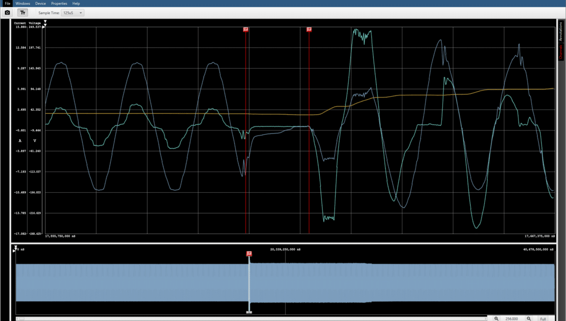The width and height of the screenshot is (566, 321).
Task: Click the 20,339,250,000 nS overview midpoint label
Action: (285, 249)
